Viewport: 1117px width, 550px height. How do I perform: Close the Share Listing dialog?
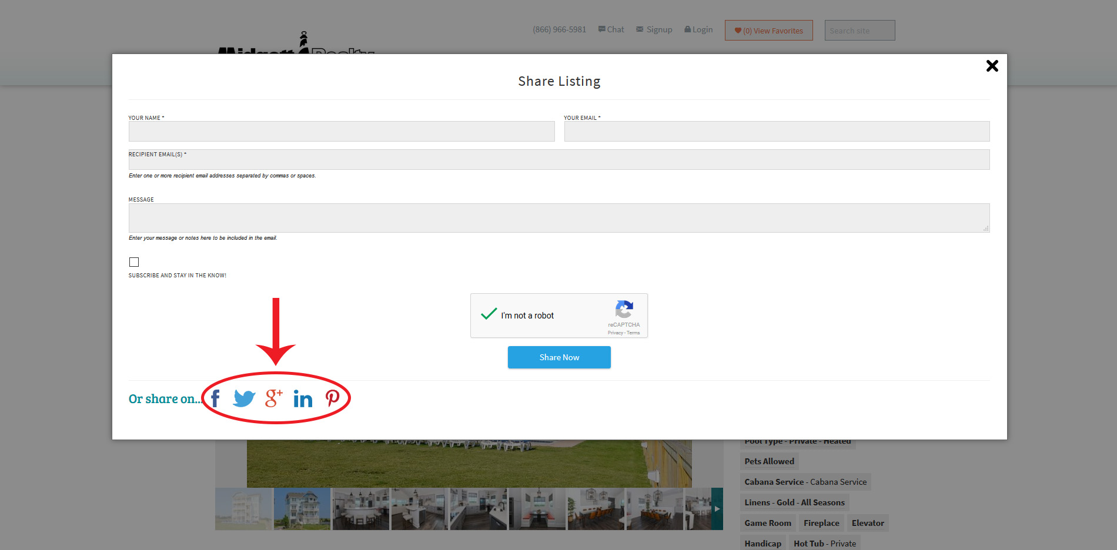click(x=992, y=66)
